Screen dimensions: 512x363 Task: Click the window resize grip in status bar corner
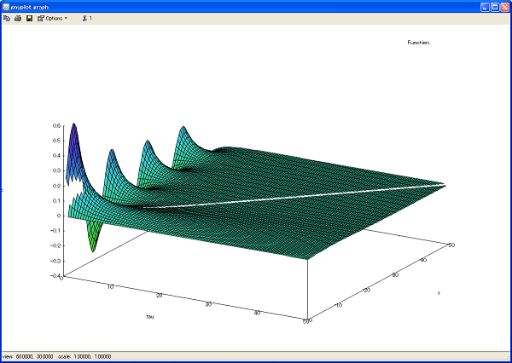tap(507, 358)
